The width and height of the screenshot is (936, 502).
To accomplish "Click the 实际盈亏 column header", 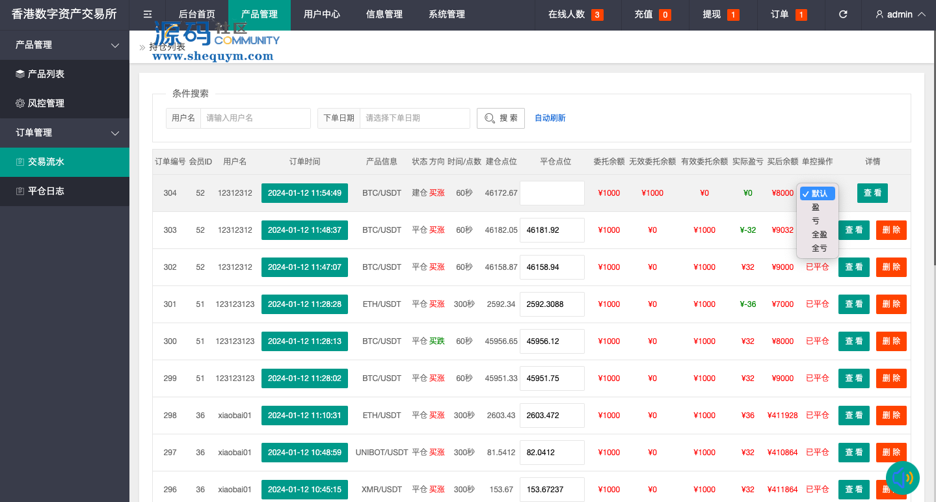I will [748, 162].
